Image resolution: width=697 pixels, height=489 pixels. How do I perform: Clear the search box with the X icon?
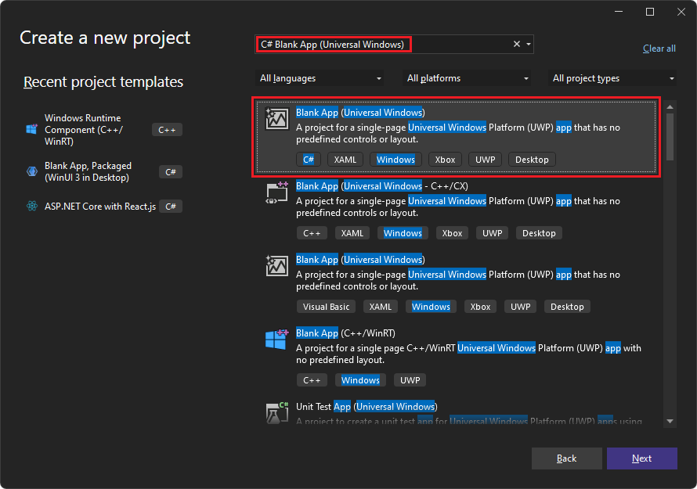pos(516,44)
